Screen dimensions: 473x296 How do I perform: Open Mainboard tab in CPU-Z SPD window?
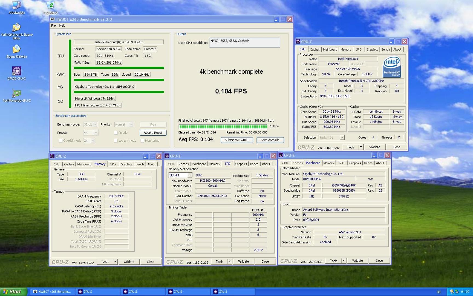pos(199,164)
